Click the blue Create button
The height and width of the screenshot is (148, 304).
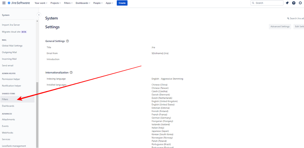[122, 3]
